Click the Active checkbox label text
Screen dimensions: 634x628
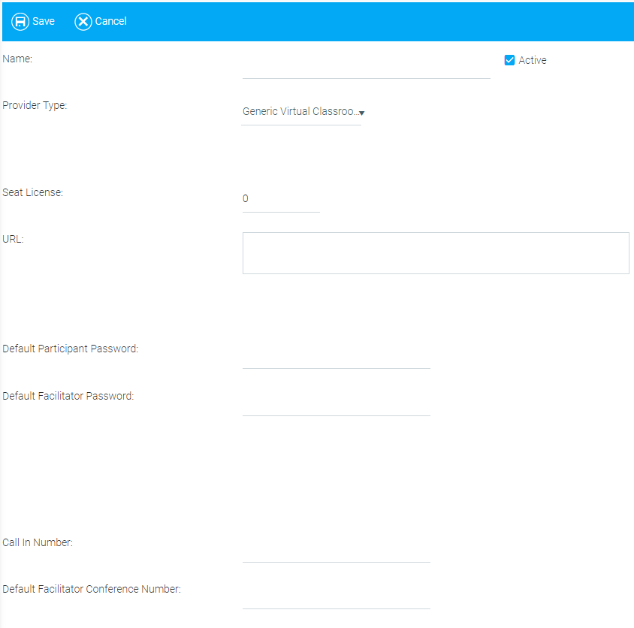tap(533, 60)
